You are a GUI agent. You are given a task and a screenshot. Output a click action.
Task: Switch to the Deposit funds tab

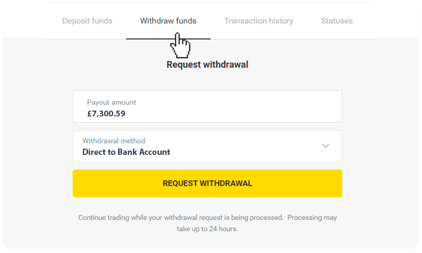(87, 21)
